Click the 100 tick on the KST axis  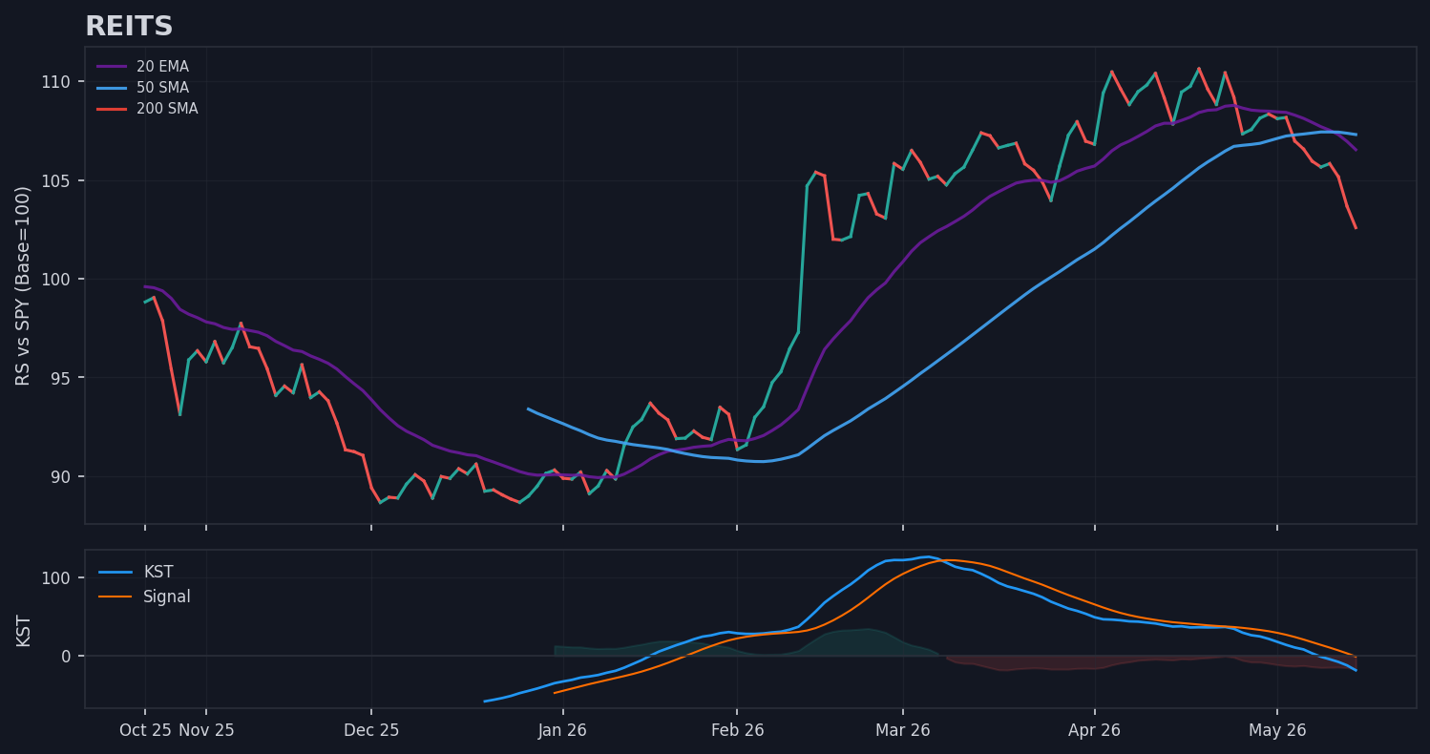[x=56, y=578]
